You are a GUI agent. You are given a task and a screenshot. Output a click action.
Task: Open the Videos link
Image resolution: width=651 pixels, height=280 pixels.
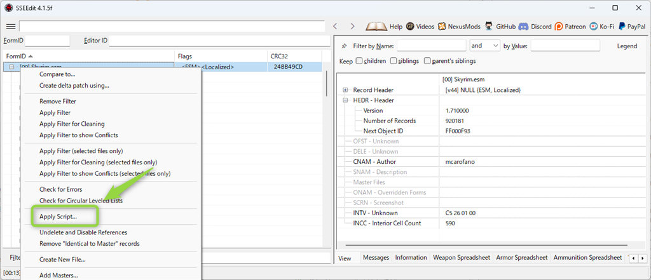420,27
